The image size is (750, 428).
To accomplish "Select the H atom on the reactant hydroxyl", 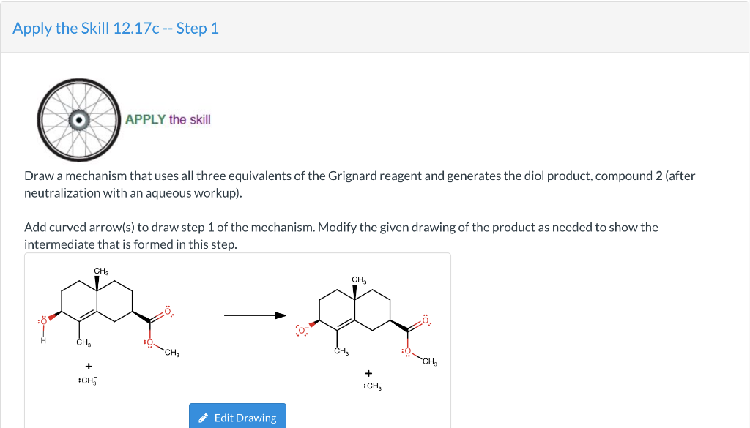I will [43, 341].
